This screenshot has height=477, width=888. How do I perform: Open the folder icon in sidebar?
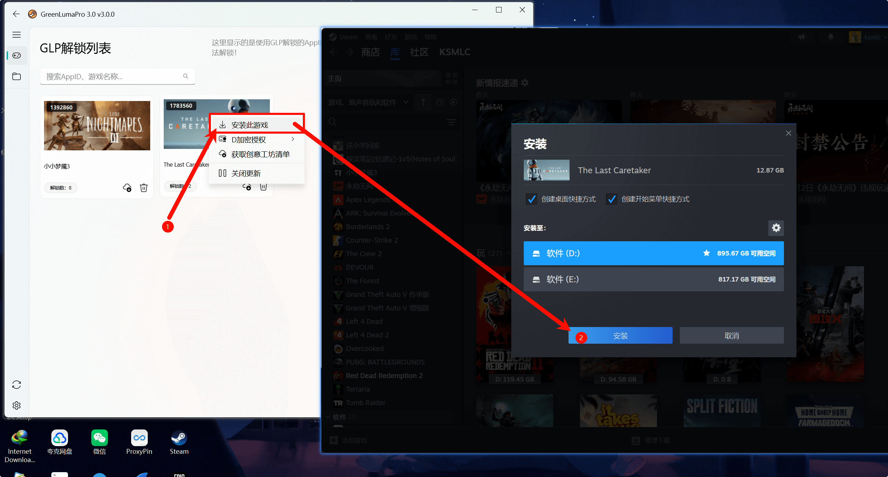(17, 76)
